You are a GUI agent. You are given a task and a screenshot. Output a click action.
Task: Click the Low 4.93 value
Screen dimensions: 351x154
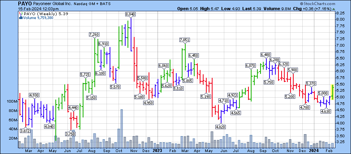tap(230, 9)
